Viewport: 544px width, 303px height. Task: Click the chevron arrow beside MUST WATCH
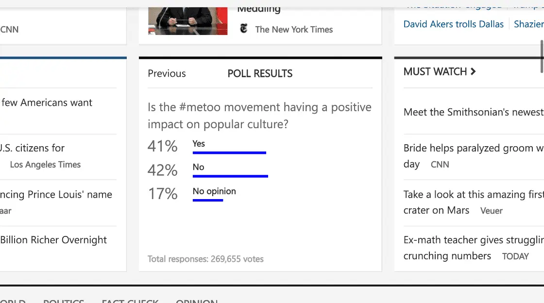pyautogui.click(x=473, y=71)
